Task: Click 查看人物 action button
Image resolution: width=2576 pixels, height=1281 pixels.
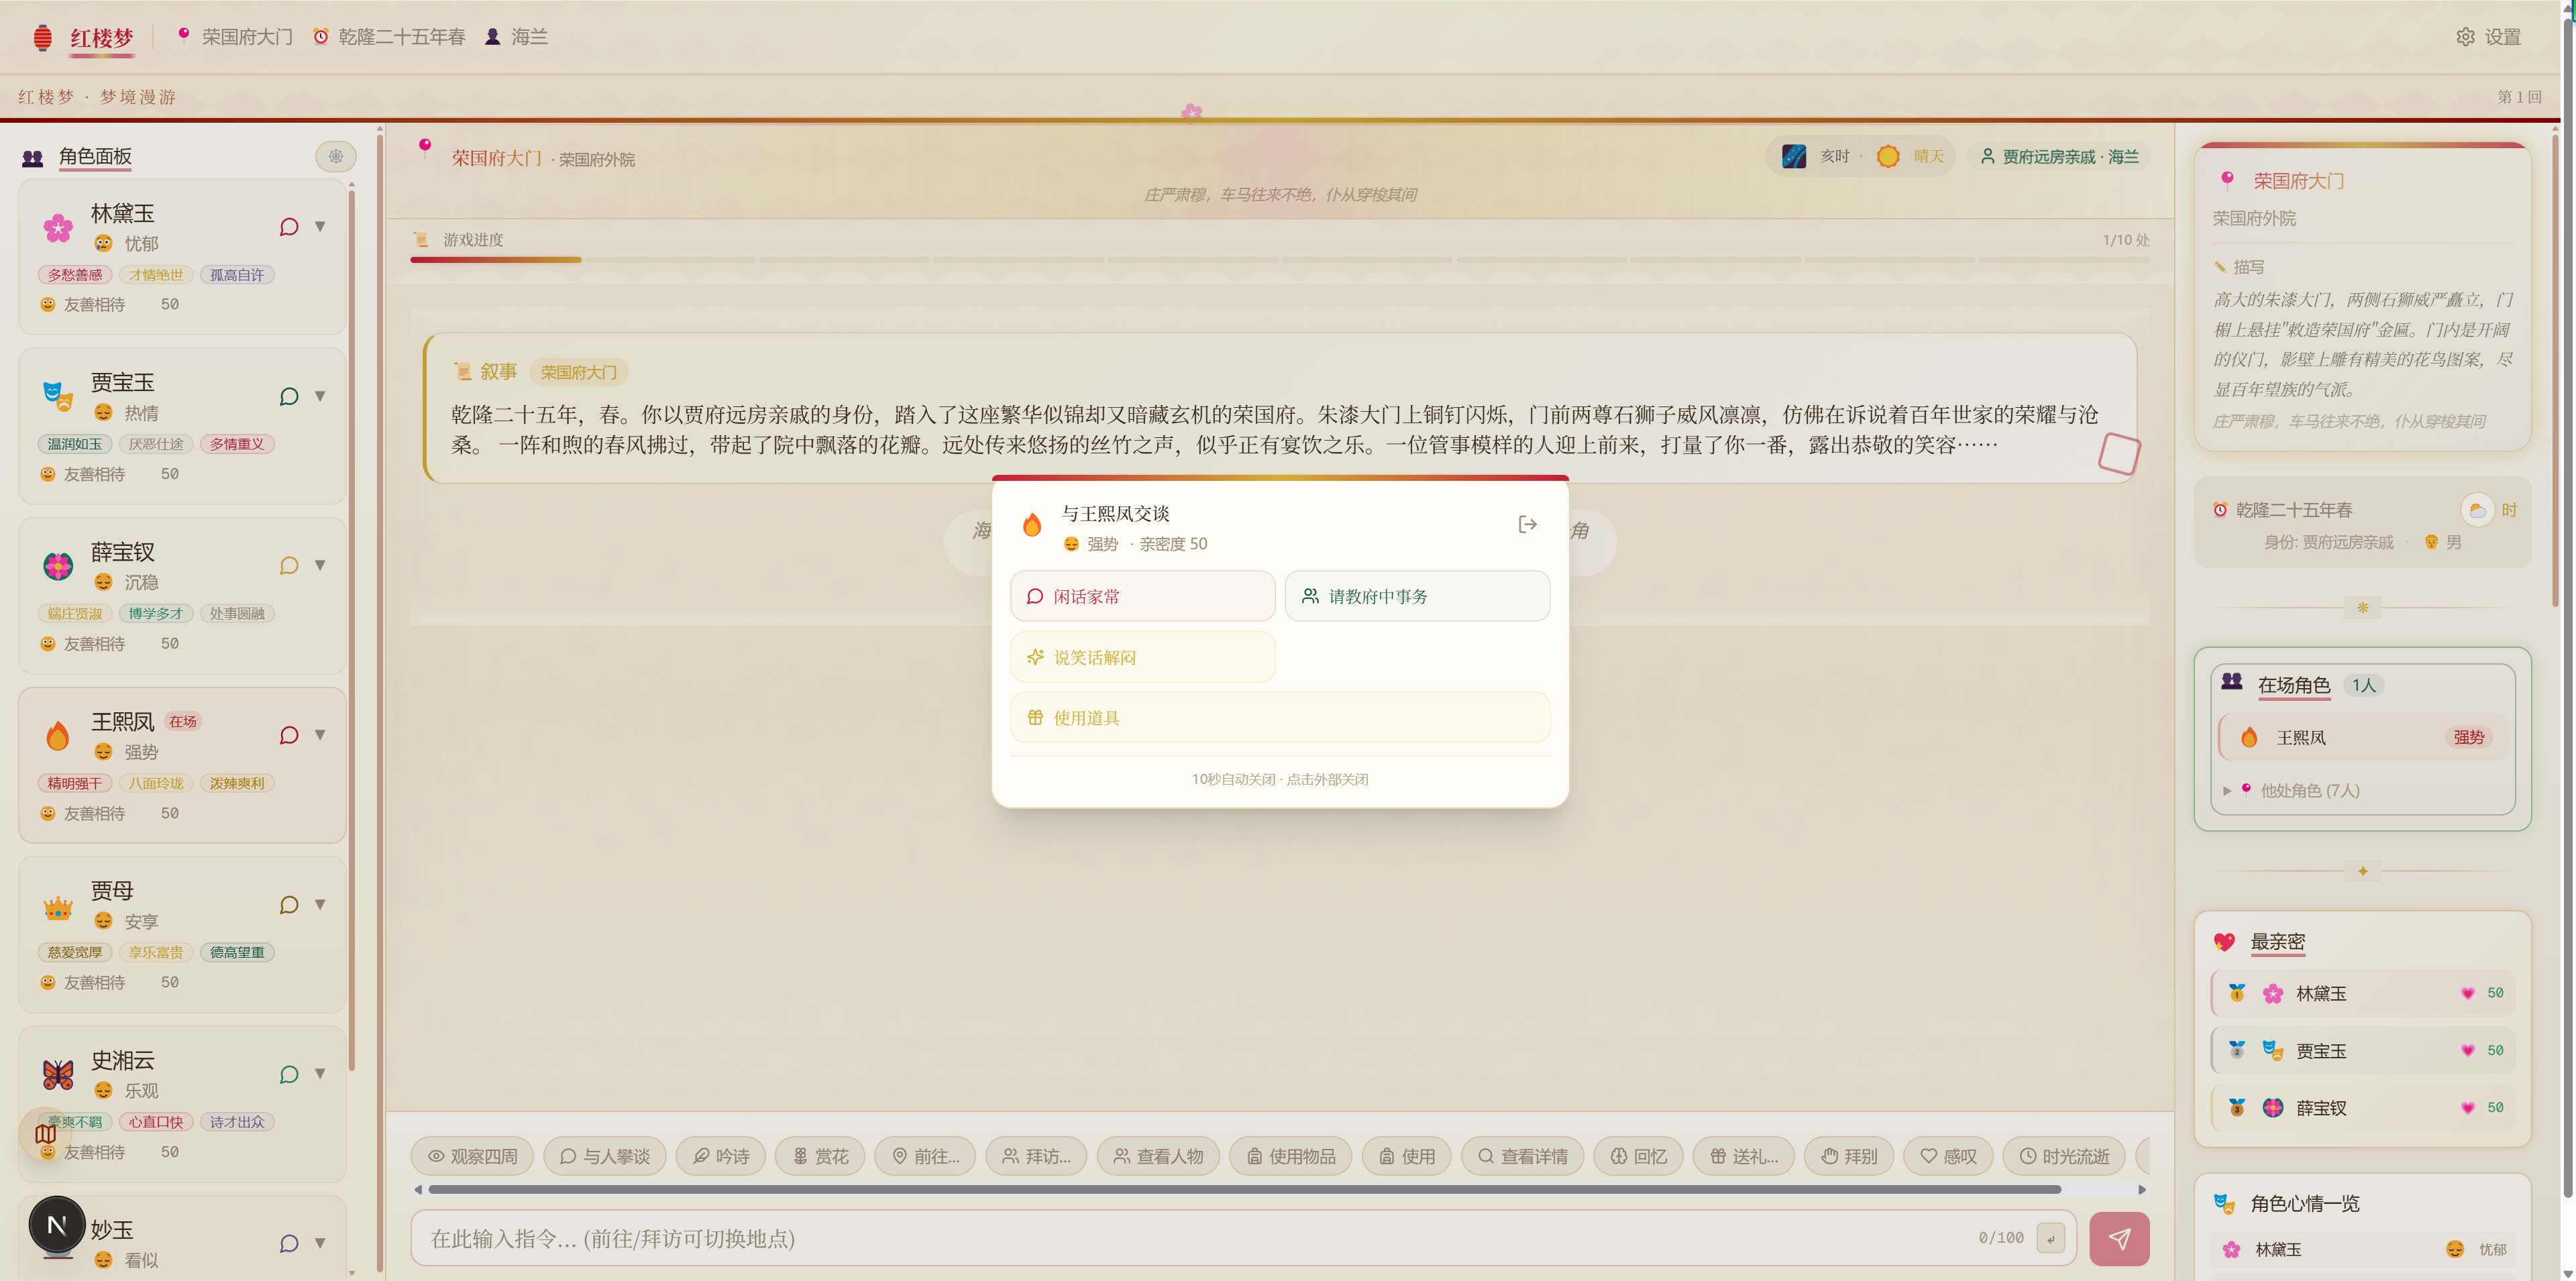Action: [1158, 1157]
